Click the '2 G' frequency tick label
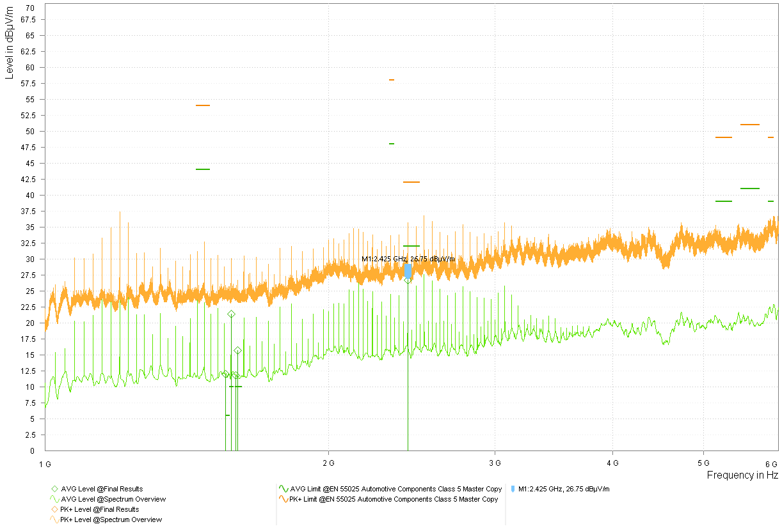Viewport: 782px width, 531px height. point(328,463)
